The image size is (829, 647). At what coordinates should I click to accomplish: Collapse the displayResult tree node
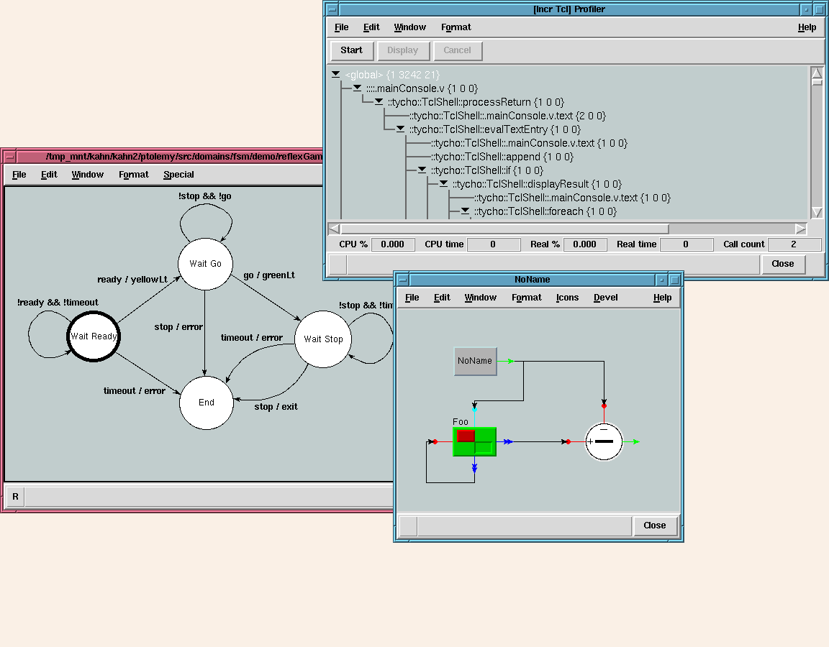(443, 184)
